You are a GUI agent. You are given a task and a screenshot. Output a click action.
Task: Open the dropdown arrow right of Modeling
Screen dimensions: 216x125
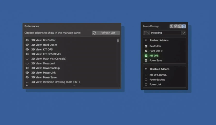coord(184,33)
